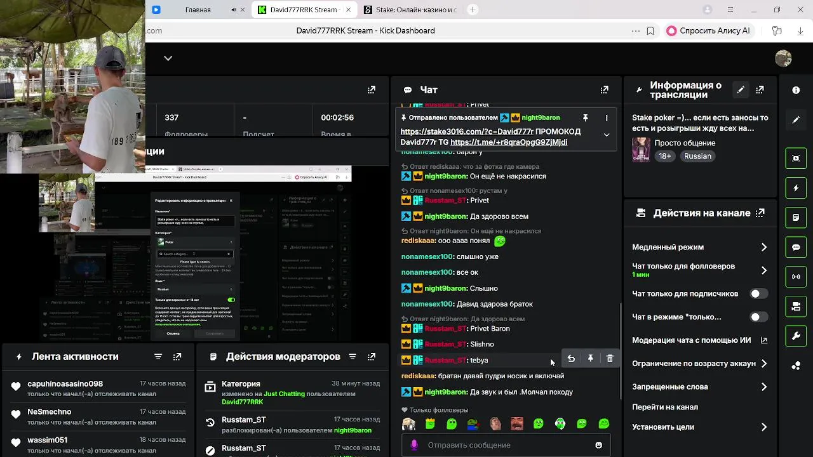Open the user avatar at top right
The image size is (813, 457).
tap(783, 58)
